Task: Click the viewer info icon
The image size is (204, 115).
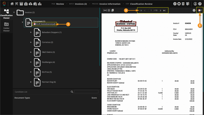Action: tap(194, 10)
